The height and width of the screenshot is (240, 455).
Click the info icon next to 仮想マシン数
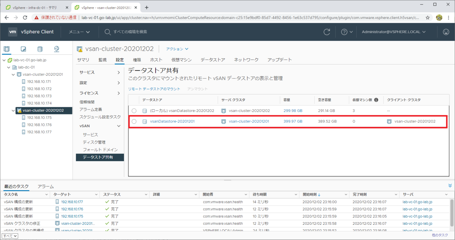[376, 100]
